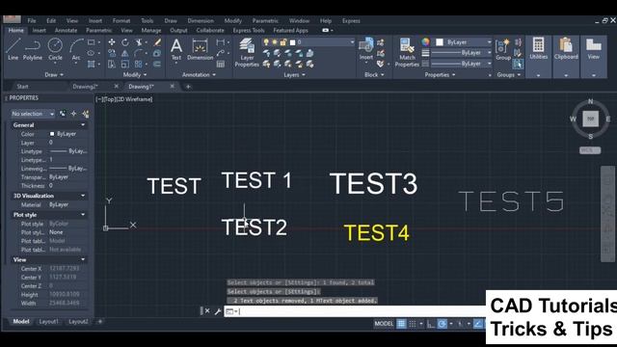
Task: Collapse the General section
Action: coord(83,125)
